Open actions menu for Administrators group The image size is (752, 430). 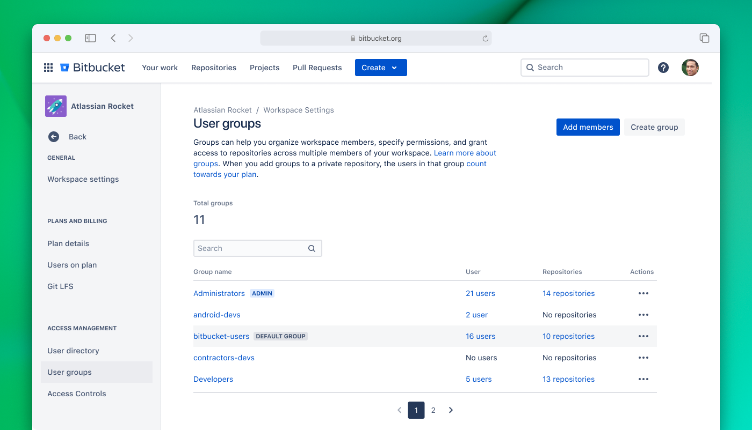pos(643,293)
